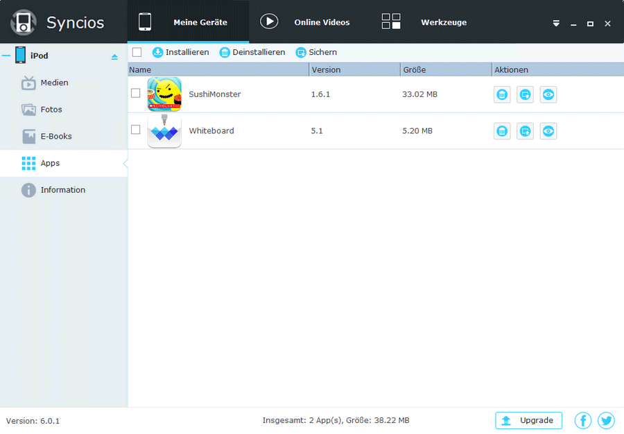Click the version 1.6.1 cell
This screenshot has width=624, height=434.
(x=321, y=94)
